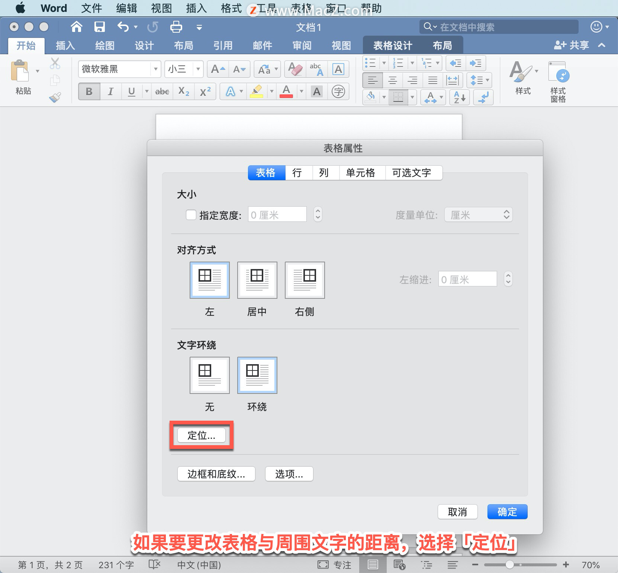Toggle Bold formatting
The width and height of the screenshot is (618, 573).
pos(89,91)
